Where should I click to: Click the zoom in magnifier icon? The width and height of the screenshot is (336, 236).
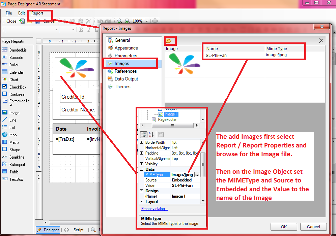[127, 21]
